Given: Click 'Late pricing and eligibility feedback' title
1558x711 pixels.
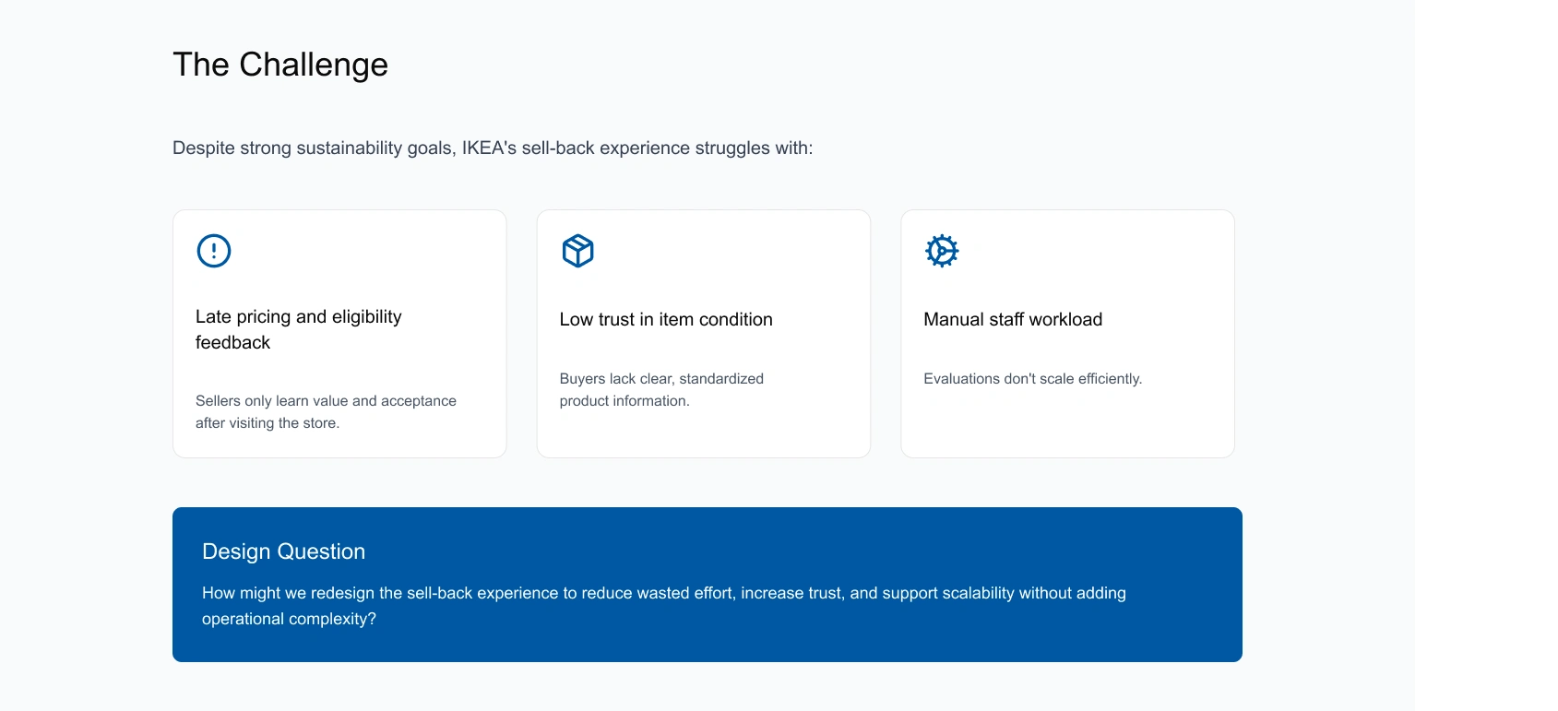Looking at the screenshot, I should coord(299,329).
